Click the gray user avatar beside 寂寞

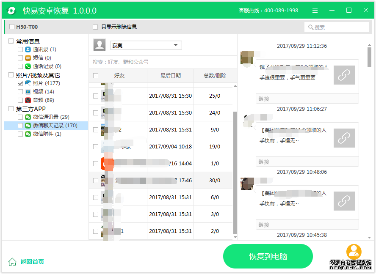click(x=99, y=45)
